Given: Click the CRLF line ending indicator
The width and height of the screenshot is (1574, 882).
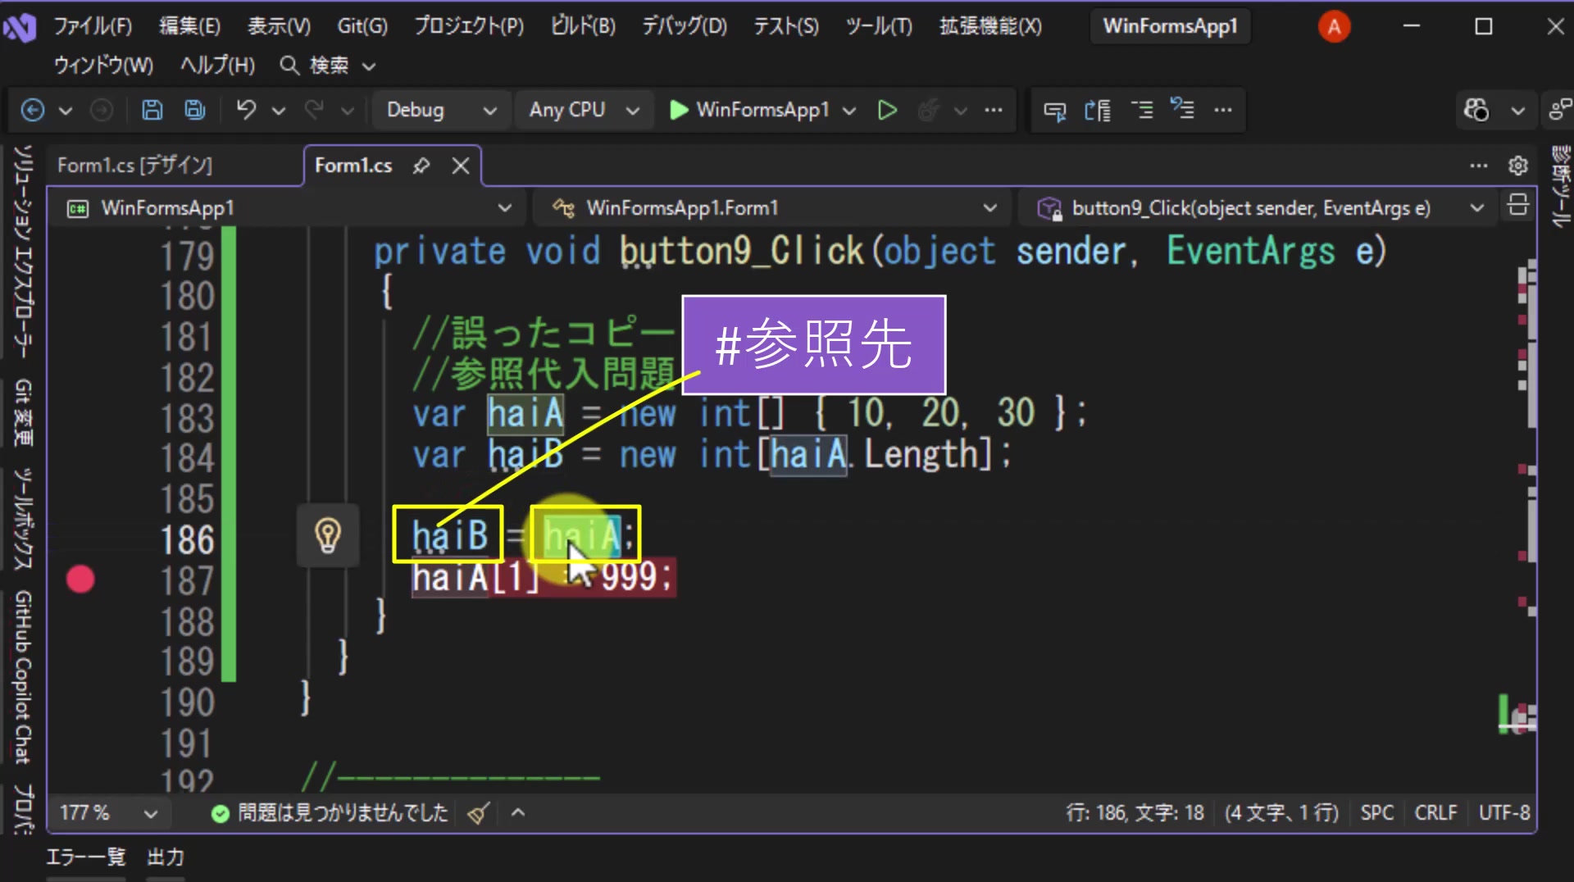Looking at the screenshot, I should [1435, 813].
